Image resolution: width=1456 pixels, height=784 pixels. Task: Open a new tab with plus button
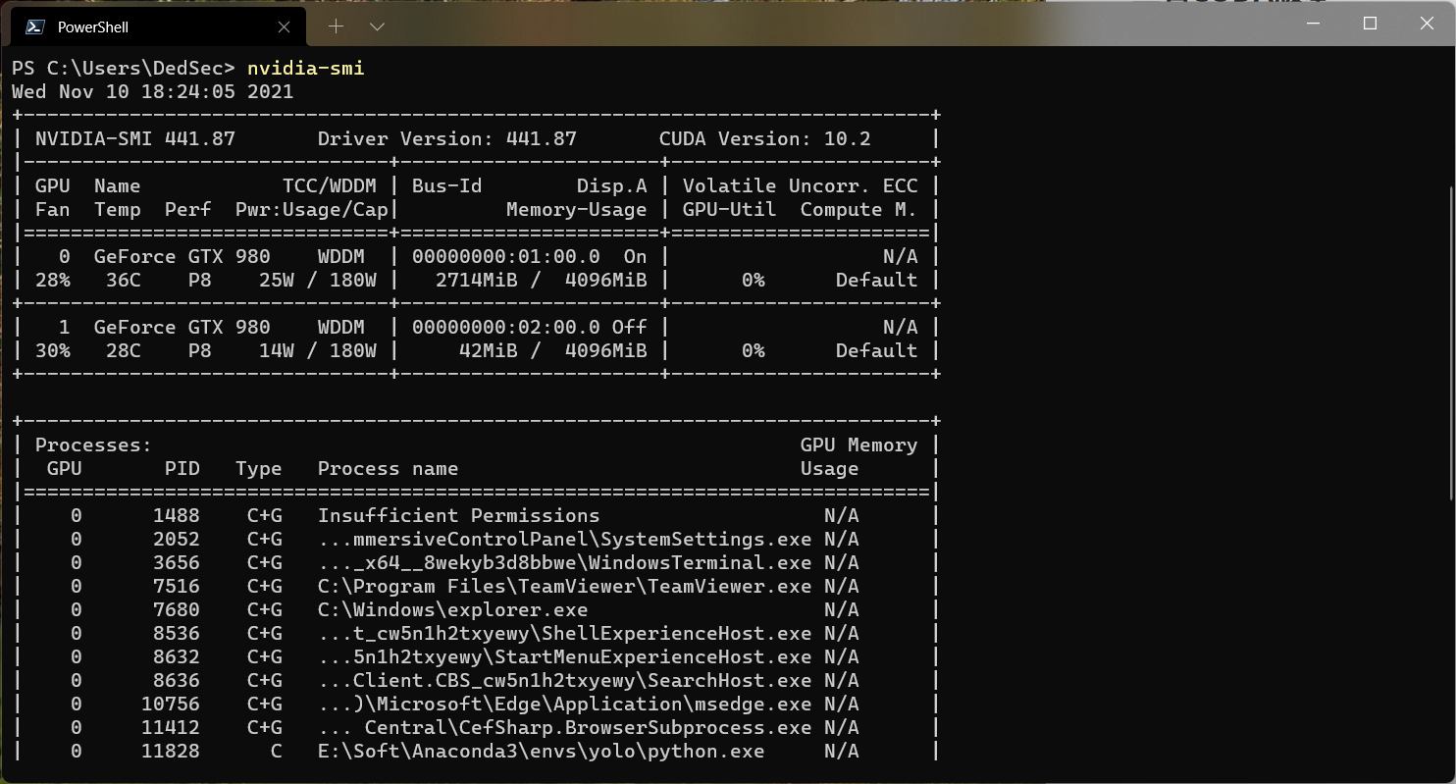pyautogui.click(x=336, y=26)
